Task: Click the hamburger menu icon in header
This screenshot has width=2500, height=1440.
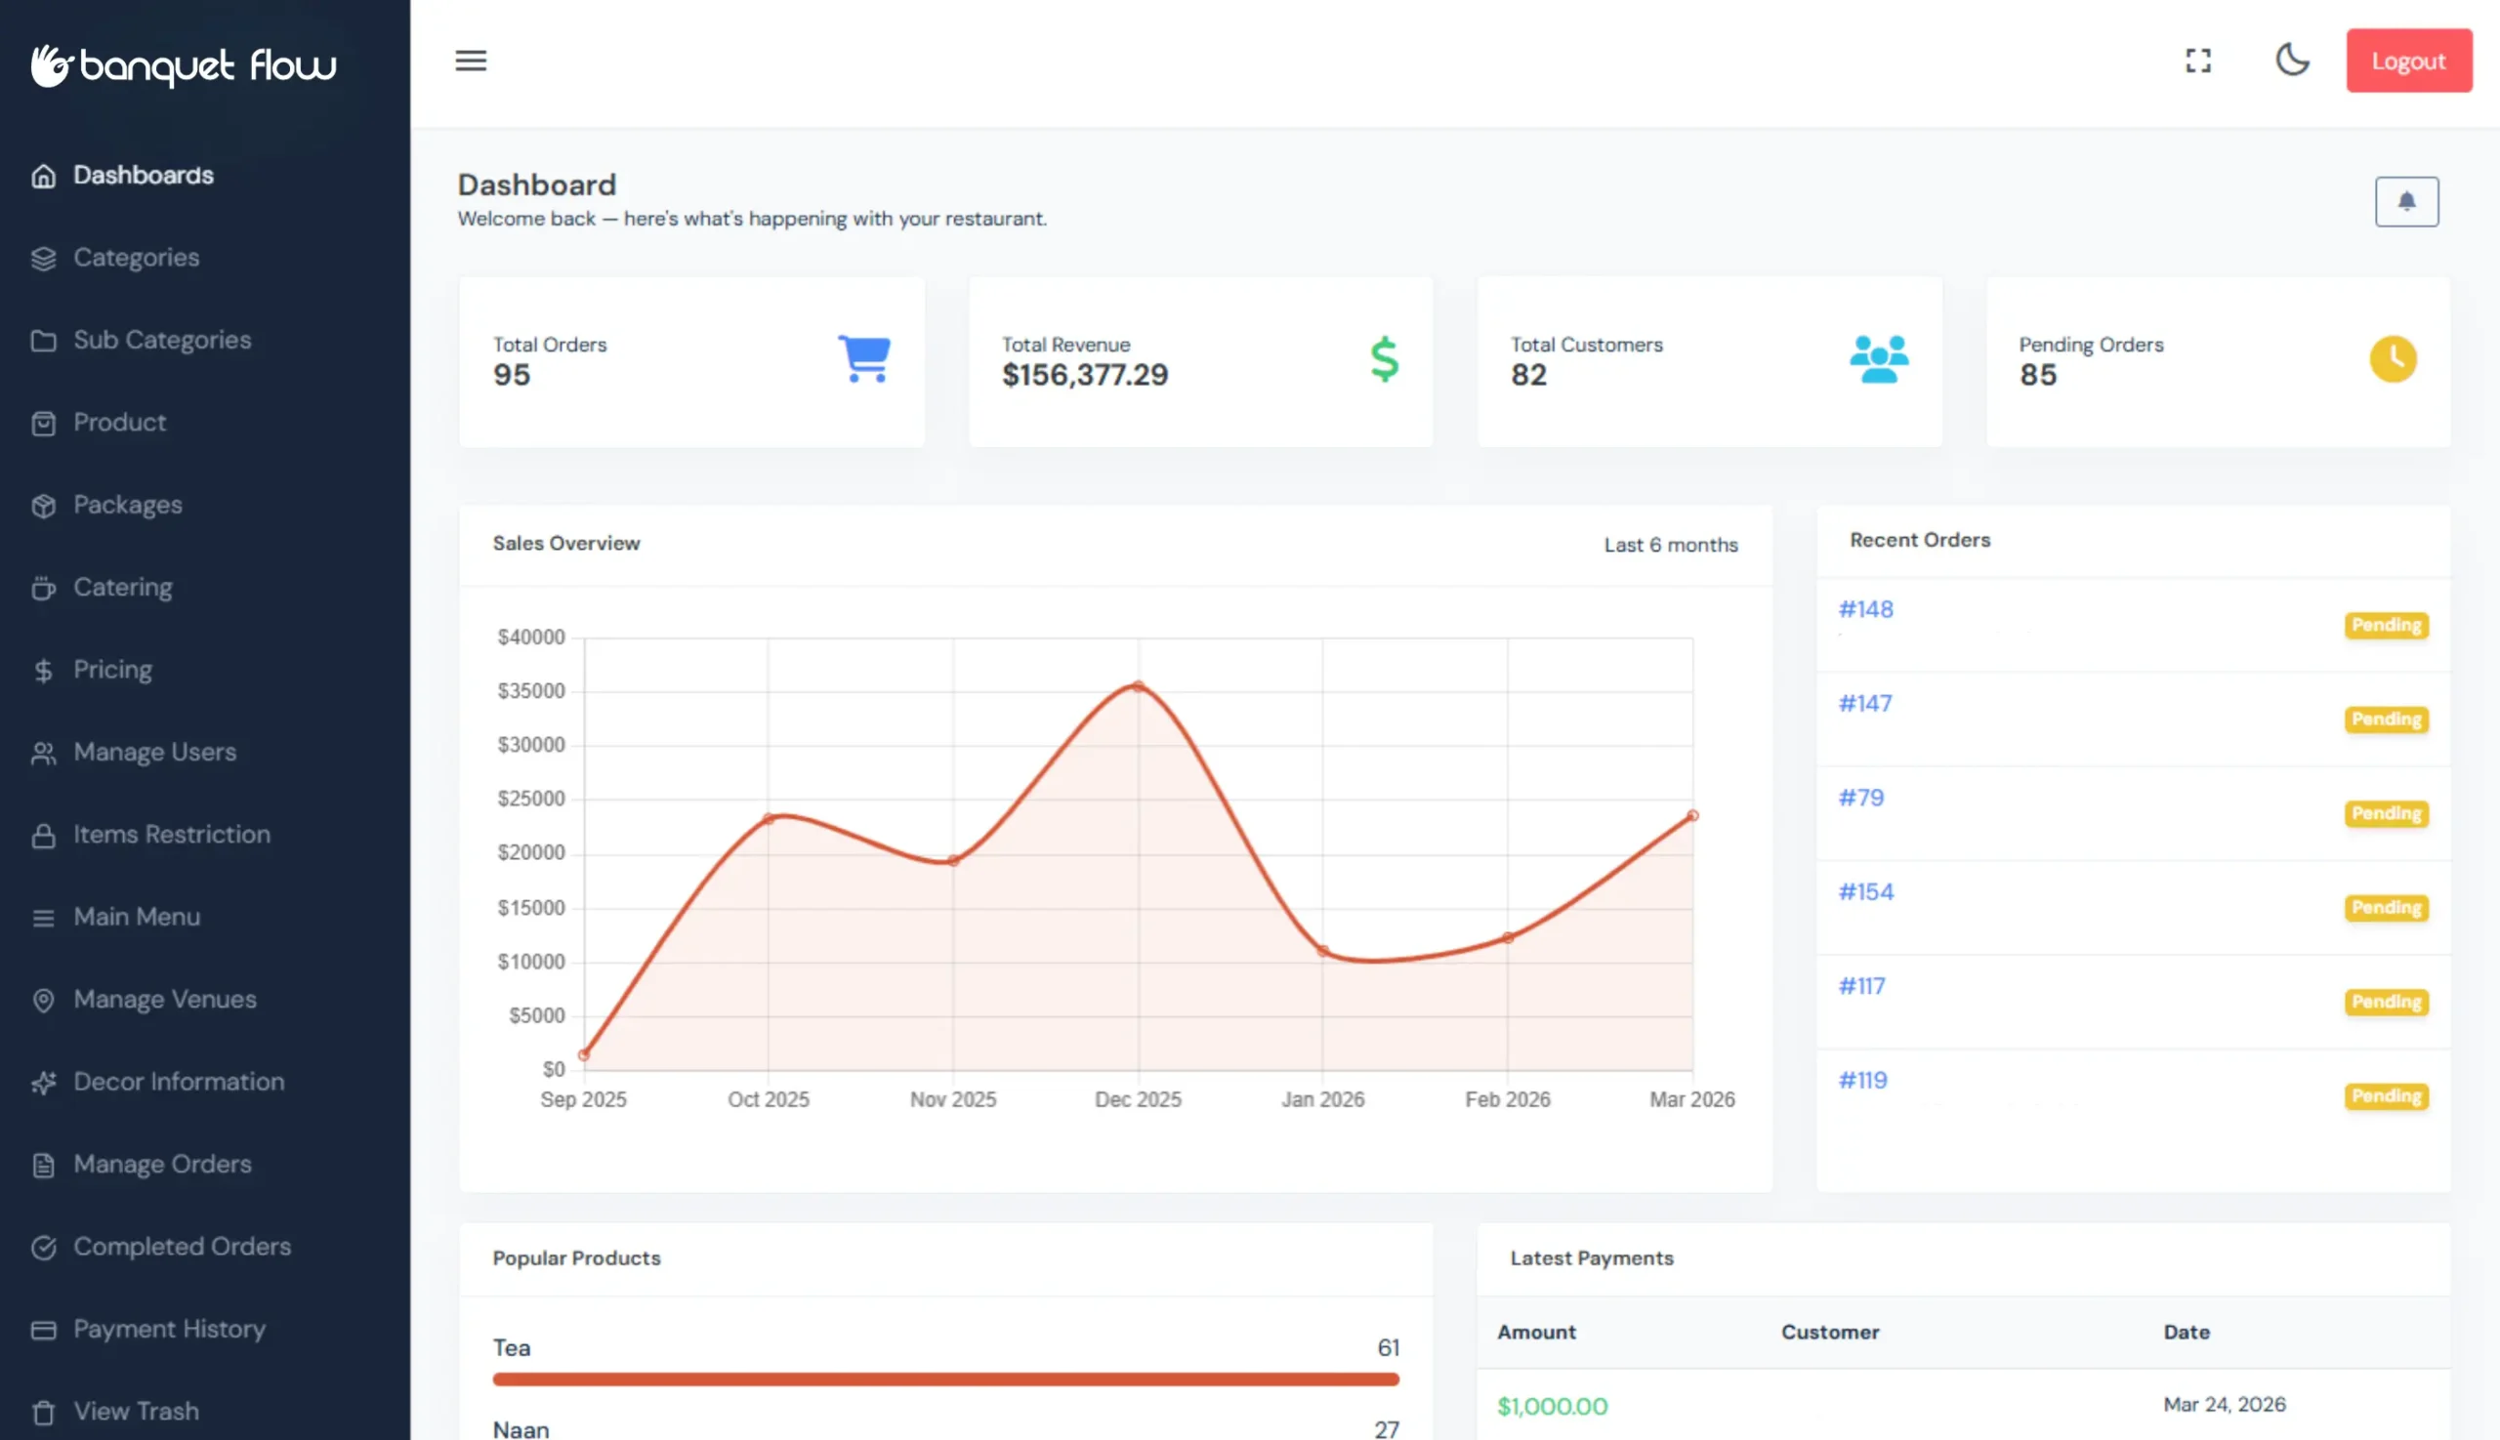Action: pyautogui.click(x=471, y=61)
